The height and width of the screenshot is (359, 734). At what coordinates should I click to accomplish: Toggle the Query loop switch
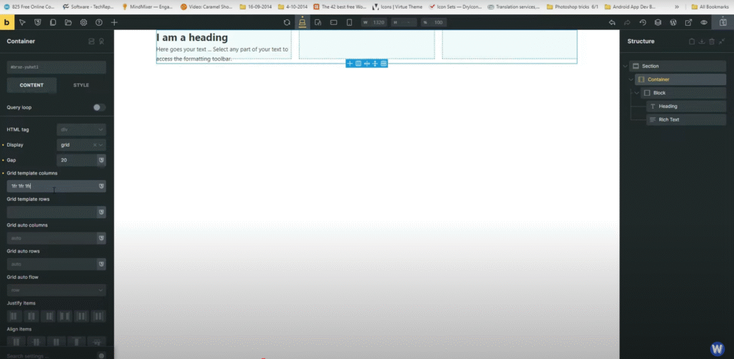[99, 107]
